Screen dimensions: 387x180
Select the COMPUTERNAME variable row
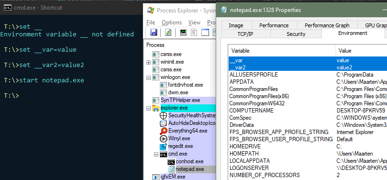(x=308, y=111)
